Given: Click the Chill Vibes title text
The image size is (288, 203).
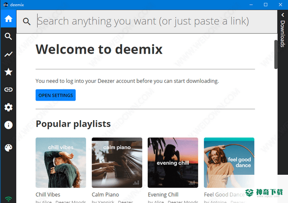Looking at the screenshot, I should (x=48, y=194).
